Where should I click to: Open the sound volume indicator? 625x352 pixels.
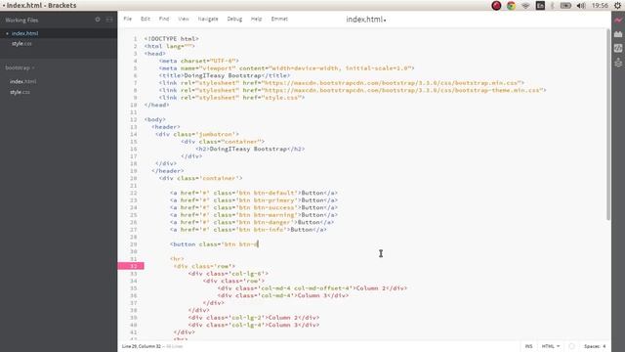pos(581,6)
